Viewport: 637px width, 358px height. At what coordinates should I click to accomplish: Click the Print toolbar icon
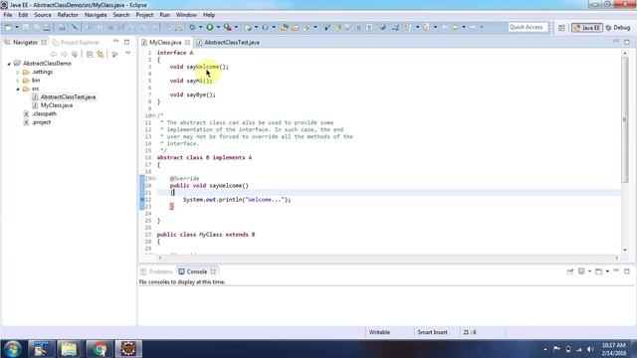tap(47, 27)
